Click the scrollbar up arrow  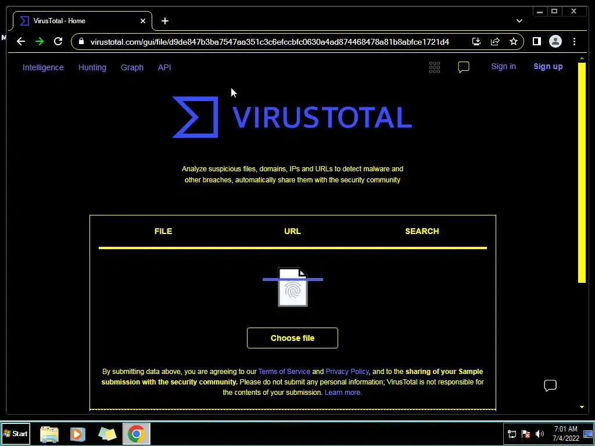click(582, 59)
